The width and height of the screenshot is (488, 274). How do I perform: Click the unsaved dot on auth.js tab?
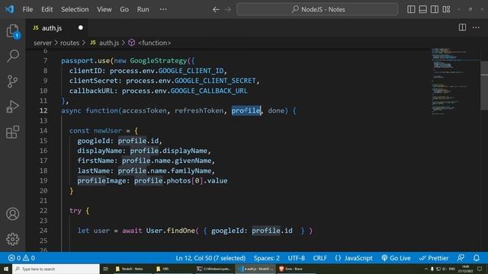point(81,27)
